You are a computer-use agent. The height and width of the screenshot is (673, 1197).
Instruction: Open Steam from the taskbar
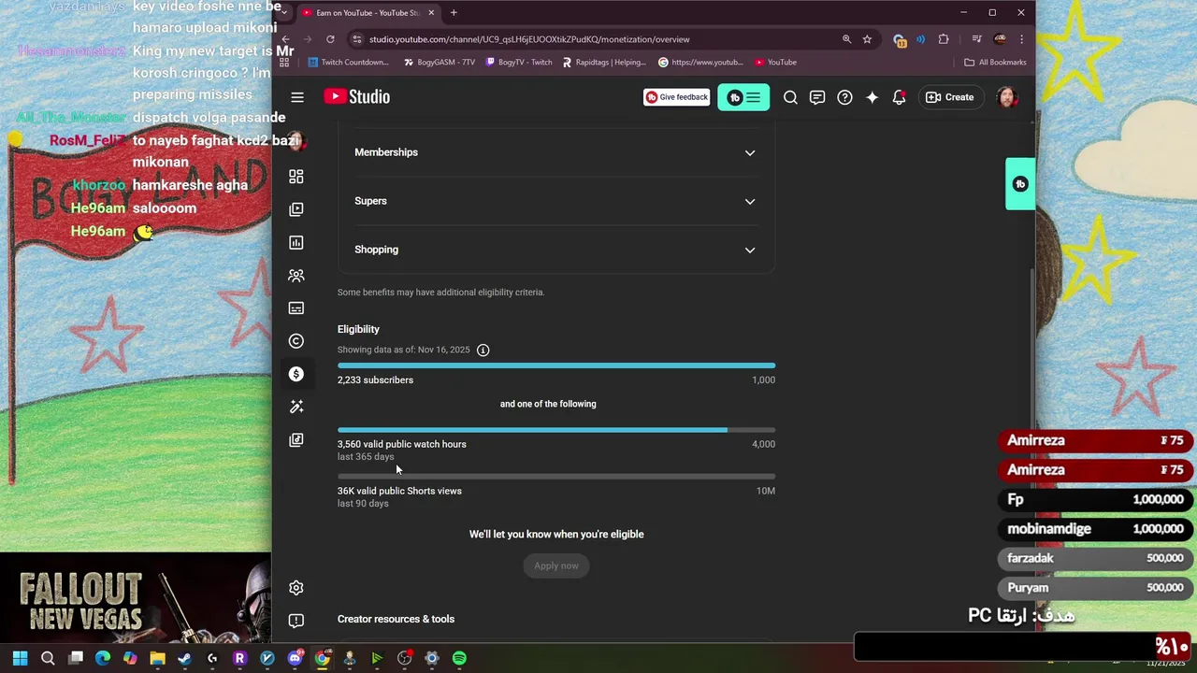tap(184, 658)
